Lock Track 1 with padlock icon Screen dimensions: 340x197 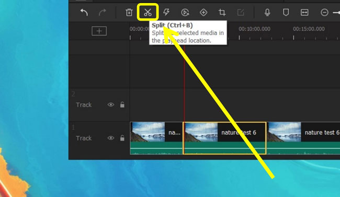[122, 138]
